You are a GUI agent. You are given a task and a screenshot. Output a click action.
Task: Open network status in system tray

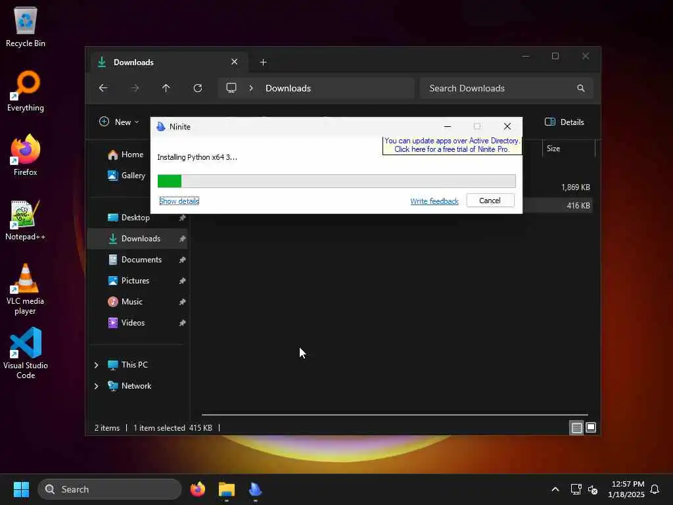pyautogui.click(x=576, y=489)
